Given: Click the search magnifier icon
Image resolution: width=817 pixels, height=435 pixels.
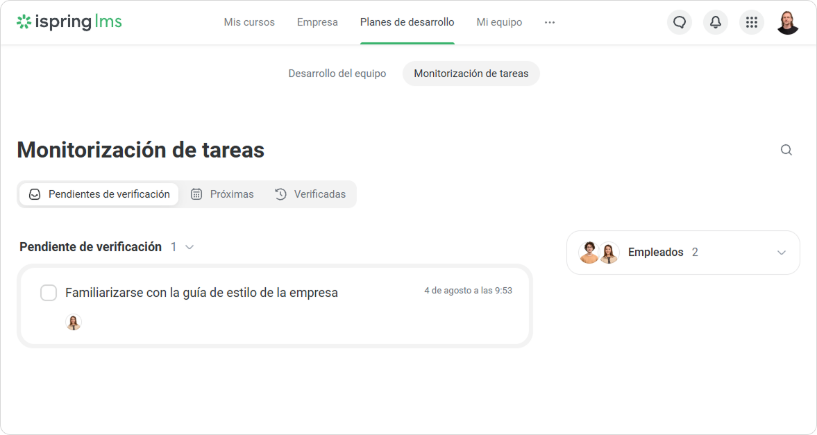Looking at the screenshot, I should (x=786, y=150).
